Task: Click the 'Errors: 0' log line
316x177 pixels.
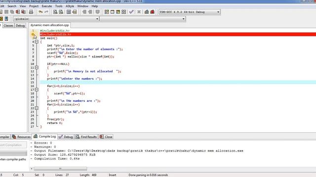Action: (41, 143)
